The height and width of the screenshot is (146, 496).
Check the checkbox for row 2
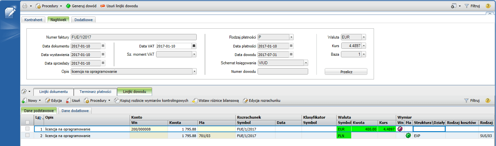[27, 135]
